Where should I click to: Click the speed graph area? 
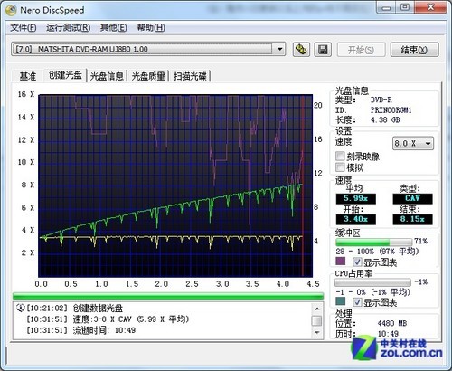[175, 185]
